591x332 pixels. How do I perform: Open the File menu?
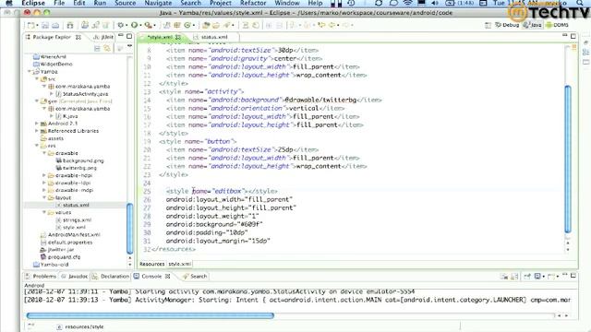(x=59, y=3)
